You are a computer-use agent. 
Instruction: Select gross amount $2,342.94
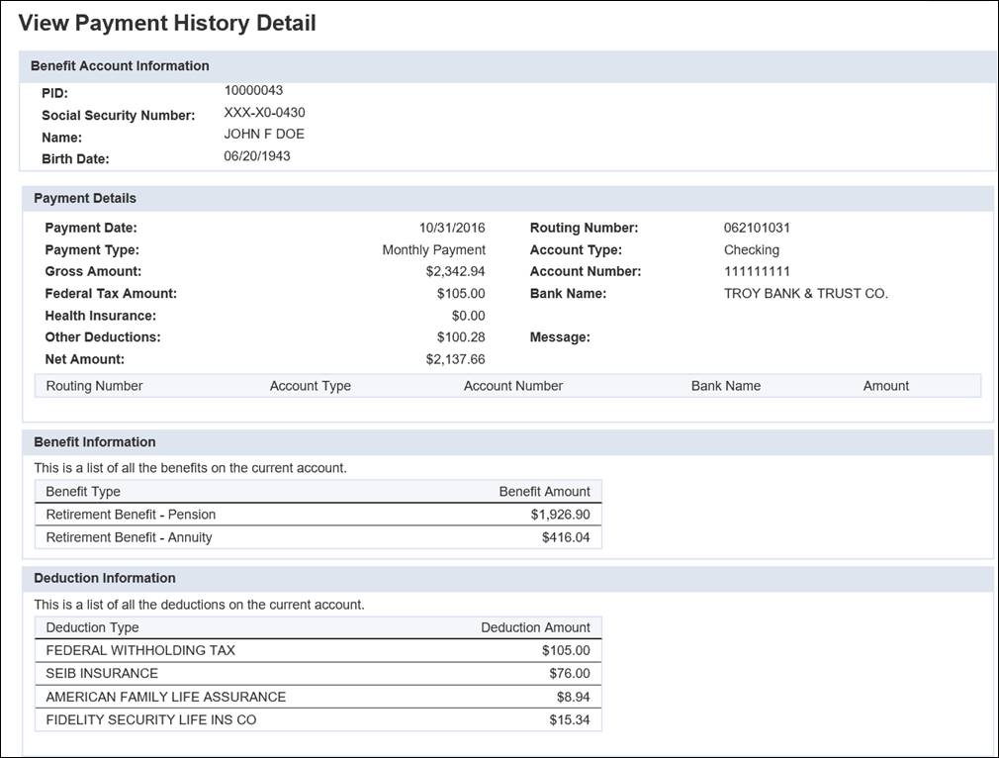tap(456, 271)
